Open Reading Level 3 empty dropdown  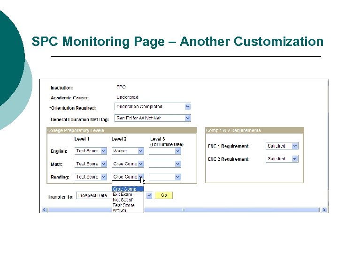coord(165,177)
